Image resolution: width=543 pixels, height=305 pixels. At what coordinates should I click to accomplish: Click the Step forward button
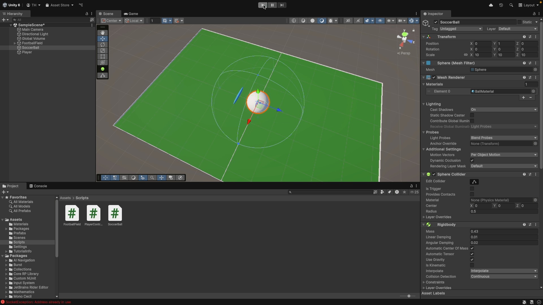point(282,5)
